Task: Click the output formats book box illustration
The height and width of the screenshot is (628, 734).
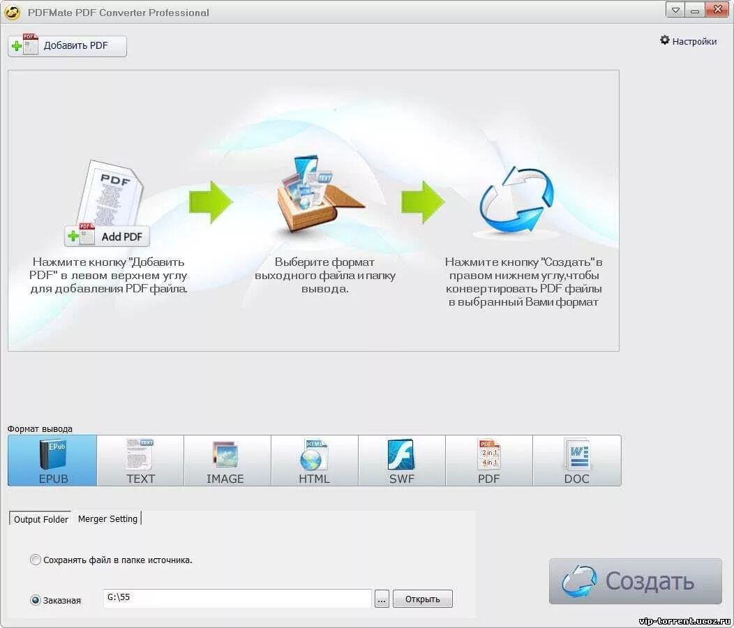Action: pos(321,195)
